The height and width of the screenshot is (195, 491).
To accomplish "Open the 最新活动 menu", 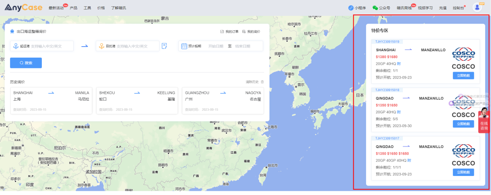I will pyautogui.click(x=56, y=8).
